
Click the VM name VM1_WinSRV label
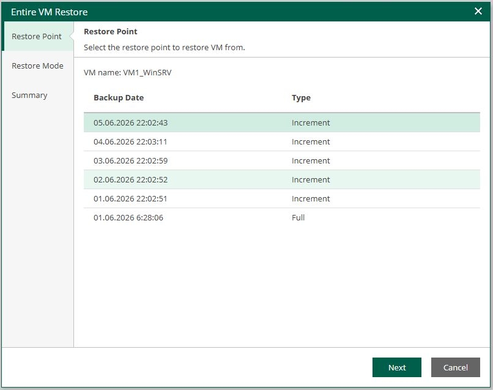128,72
